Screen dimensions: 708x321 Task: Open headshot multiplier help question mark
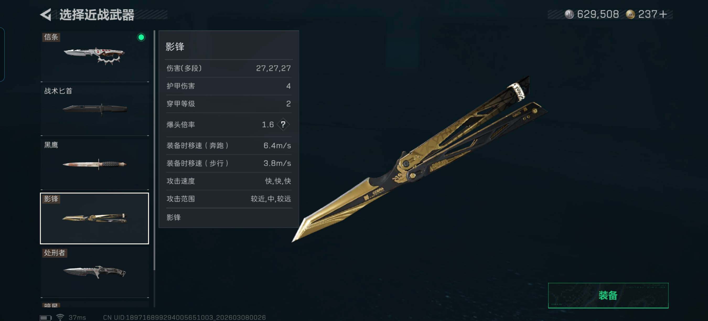pos(283,125)
